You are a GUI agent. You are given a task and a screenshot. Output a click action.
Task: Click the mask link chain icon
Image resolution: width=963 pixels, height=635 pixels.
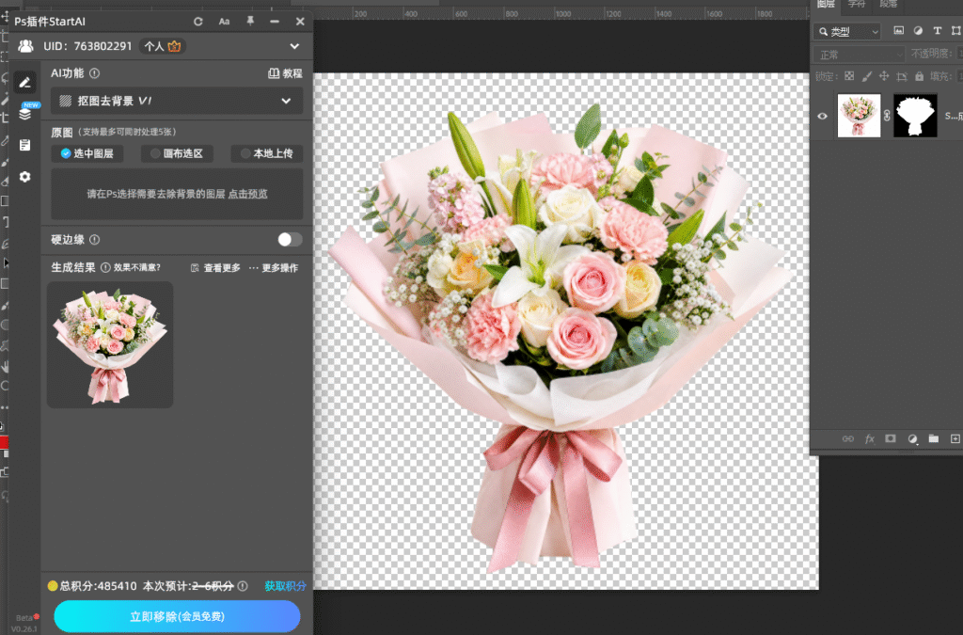(887, 116)
